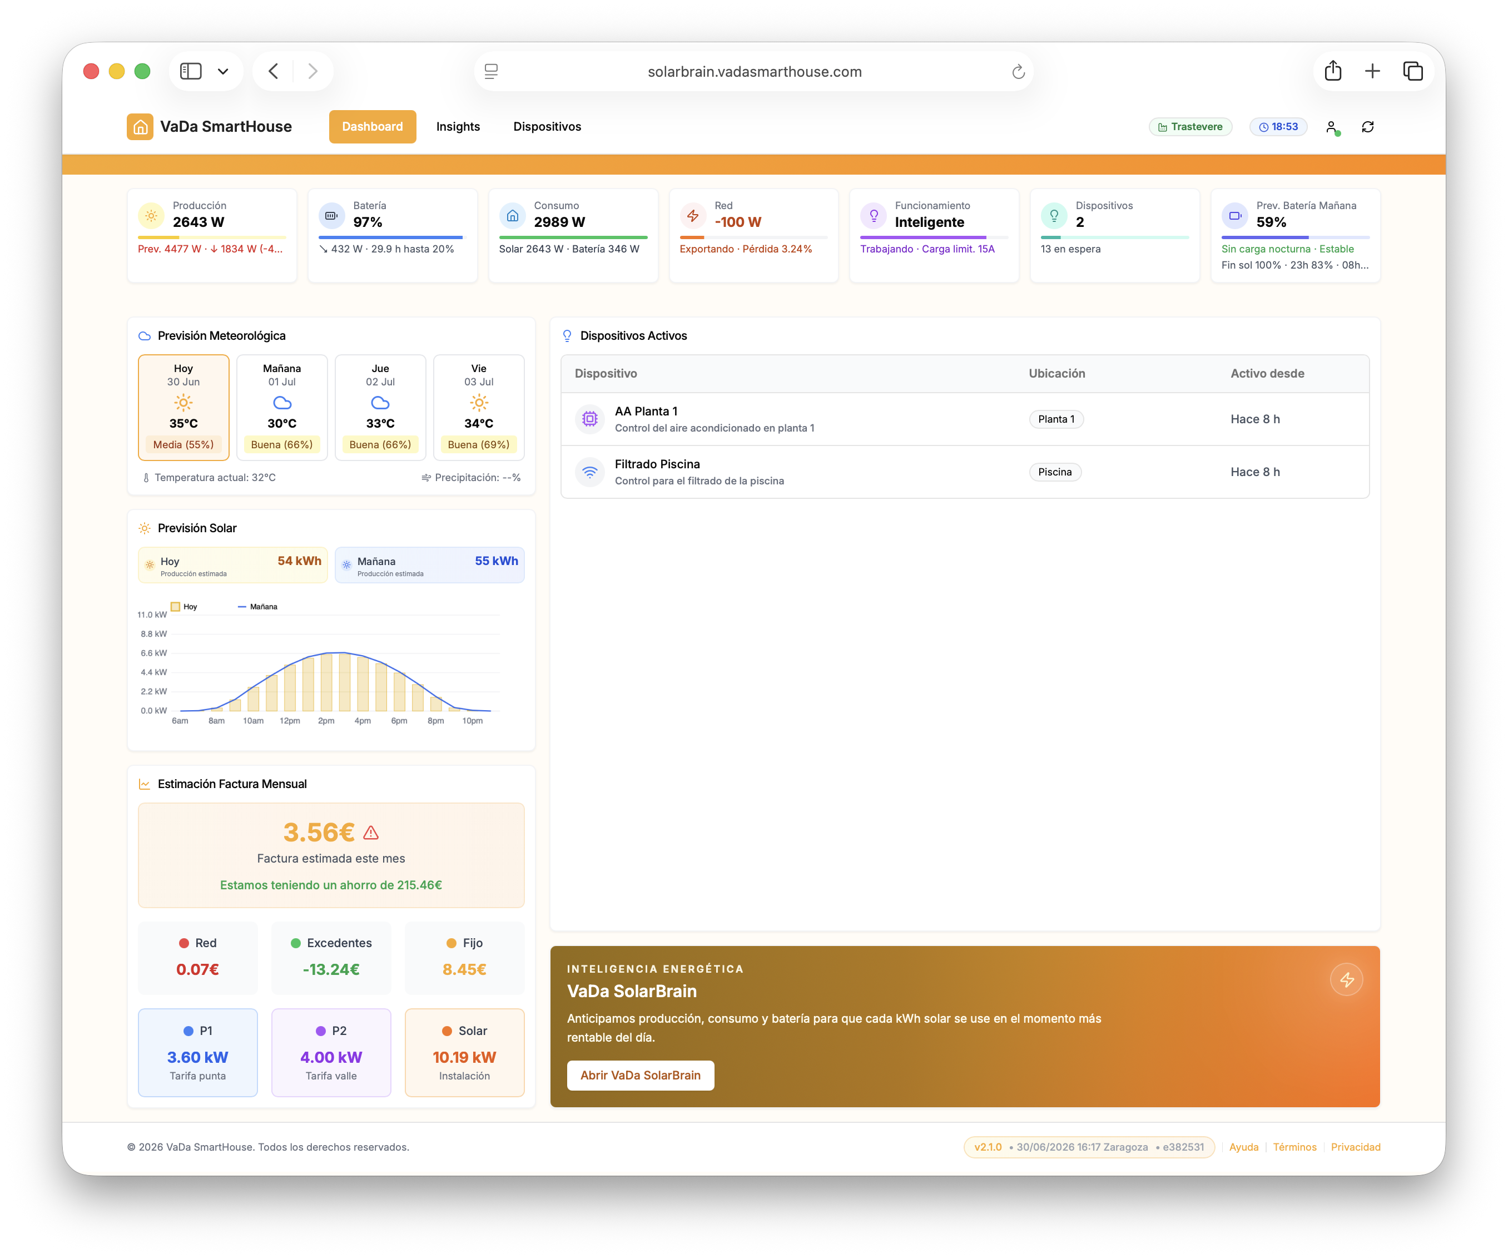Screen dimensions: 1508x1258
Task: Click the Batería battery icon
Action: tap(331, 215)
